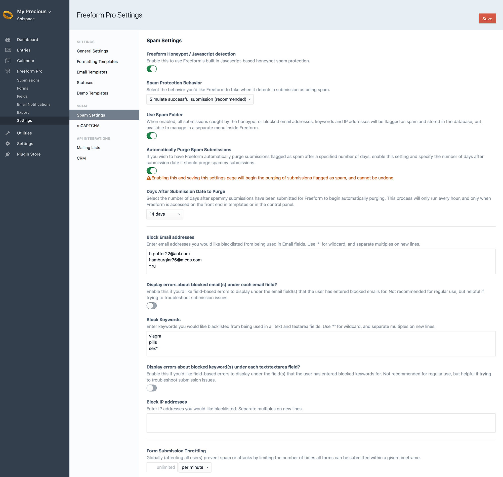Save the Freeform Pro settings
Viewport: 503px width, 477px height.
pyautogui.click(x=487, y=18)
